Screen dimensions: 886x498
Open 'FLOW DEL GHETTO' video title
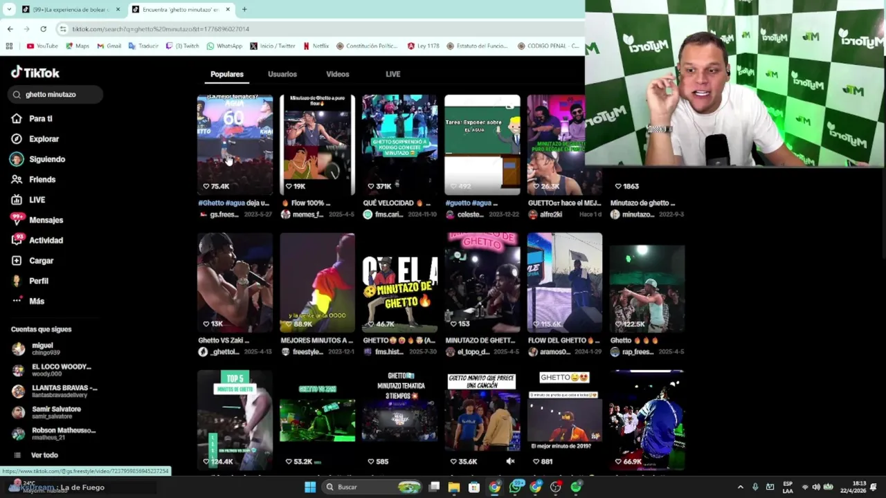coord(564,340)
